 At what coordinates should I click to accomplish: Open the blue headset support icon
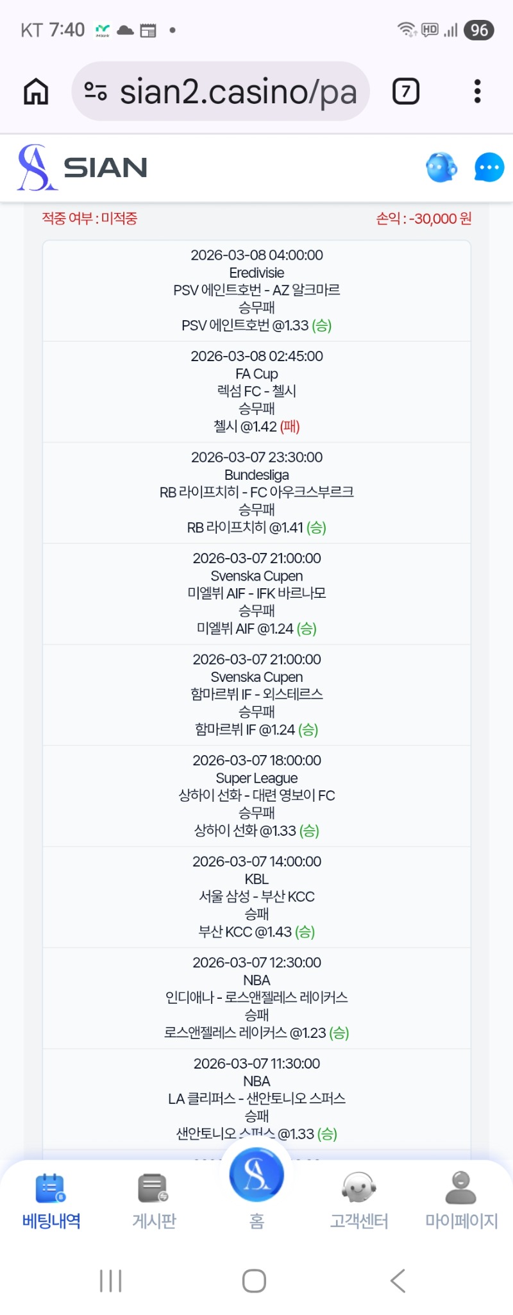point(441,167)
